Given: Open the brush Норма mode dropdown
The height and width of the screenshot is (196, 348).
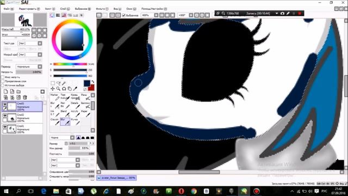Looking at the screenshot, I should (x=62, y=138).
